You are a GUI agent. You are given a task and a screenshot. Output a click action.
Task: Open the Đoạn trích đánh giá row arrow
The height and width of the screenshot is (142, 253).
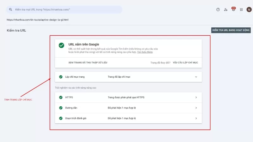pos(196,118)
